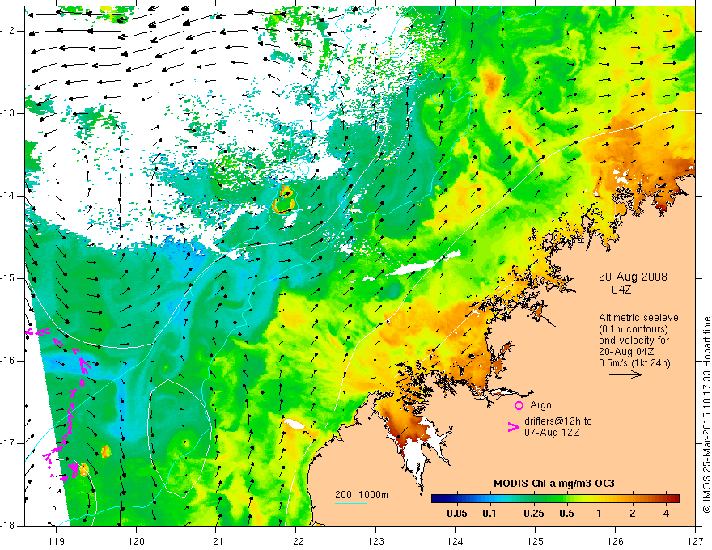Click the 'Altimetric sealevel' legend text
Image resolution: width=712 pixels, height=550 pixels.
point(640,318)
